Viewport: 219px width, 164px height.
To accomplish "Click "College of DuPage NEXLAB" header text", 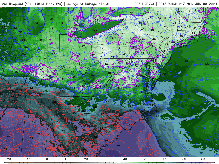I will (88, 4).
